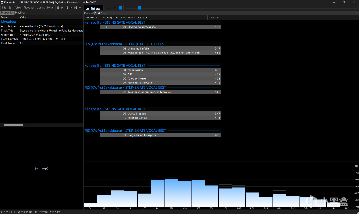Select track 01 Skyclad no Kansokusha
The width and height of the screenshot is (359, 214).
click(160, 27)
